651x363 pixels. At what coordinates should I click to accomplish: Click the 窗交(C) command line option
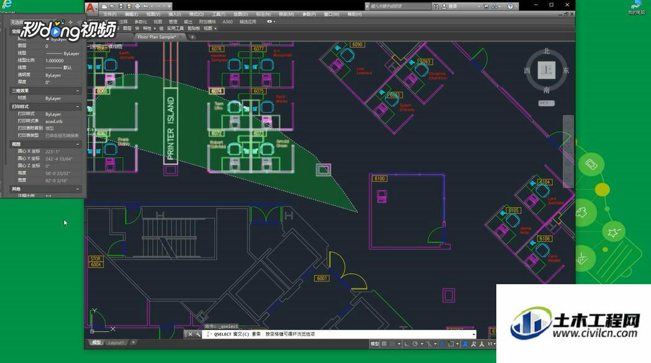tap(241, 334)
